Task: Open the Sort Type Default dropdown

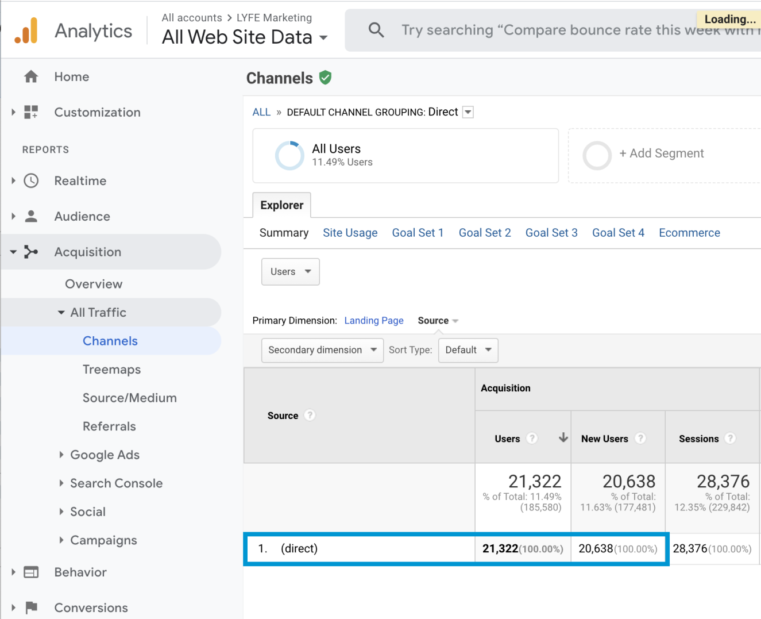Action: point(468,350)
